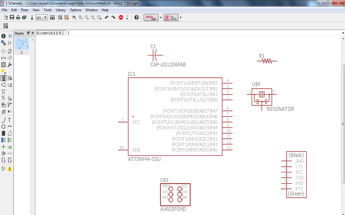
Task: Select the Circle drawing tool
Action: (3, 126)
